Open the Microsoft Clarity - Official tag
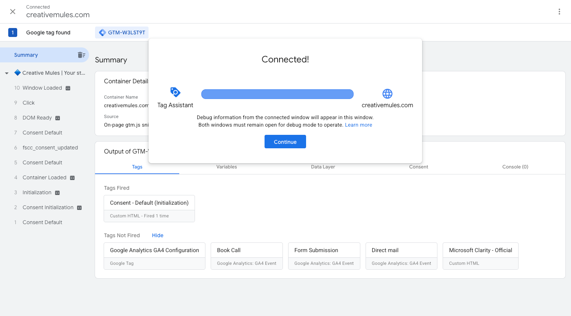 point(480,256)
